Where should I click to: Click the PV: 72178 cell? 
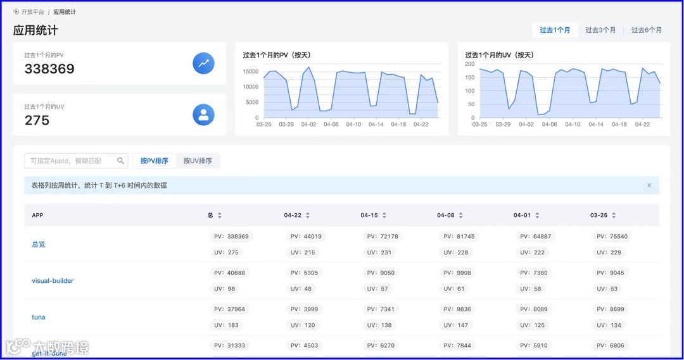[383, 236]
